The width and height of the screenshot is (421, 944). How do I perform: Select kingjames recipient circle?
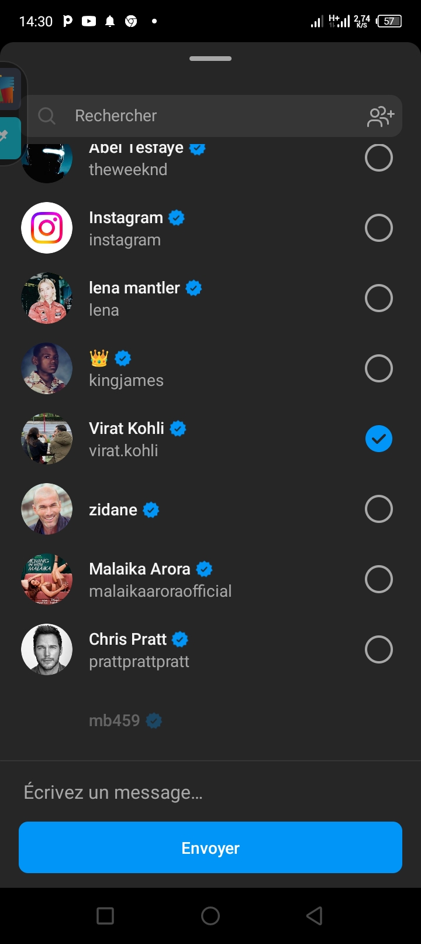379,368
